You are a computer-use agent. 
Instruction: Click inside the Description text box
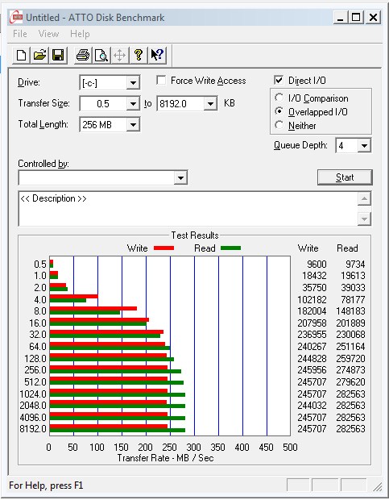(x=188, y=209)
